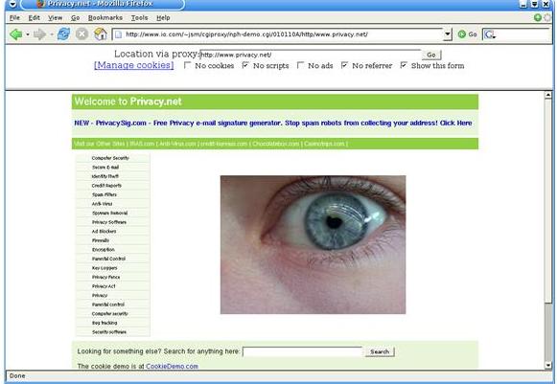Screen dimensions: 557x384
Task: Click the green Back arrow icon
Action: pyautogui.click(x=15, y=34)
